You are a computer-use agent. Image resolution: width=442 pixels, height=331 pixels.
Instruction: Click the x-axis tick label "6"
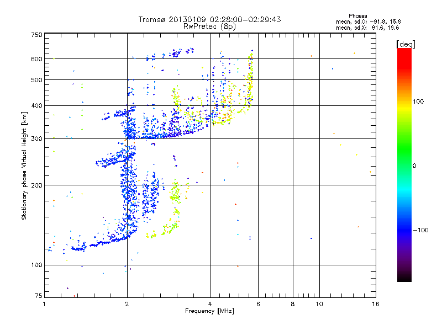(x=258, y=304)
